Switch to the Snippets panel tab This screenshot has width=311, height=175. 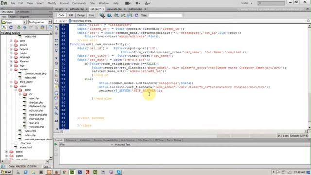24,17
